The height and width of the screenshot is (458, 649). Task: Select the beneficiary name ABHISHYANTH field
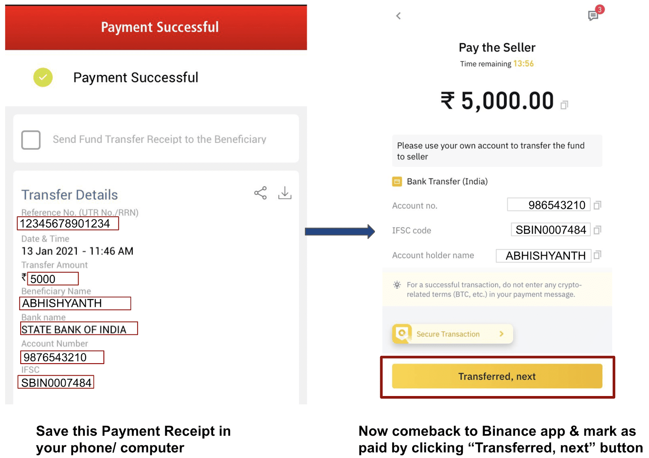75,303
